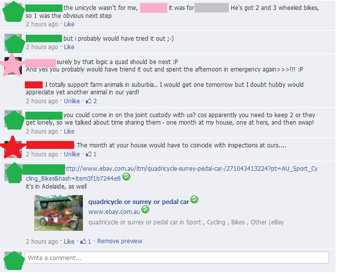
Task: Like the ebay link comment
Action: click(x=69, y=241)
